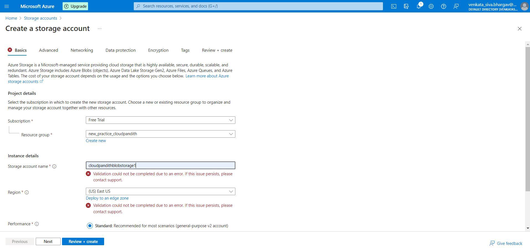Click the blue Review + create button
530x251 pixels.
(83, 242)
